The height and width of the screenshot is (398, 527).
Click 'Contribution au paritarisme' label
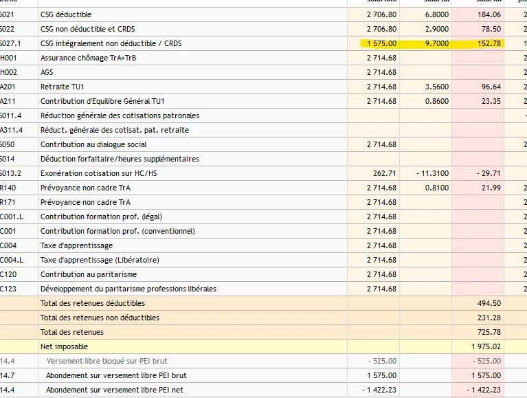coord(89,275)
